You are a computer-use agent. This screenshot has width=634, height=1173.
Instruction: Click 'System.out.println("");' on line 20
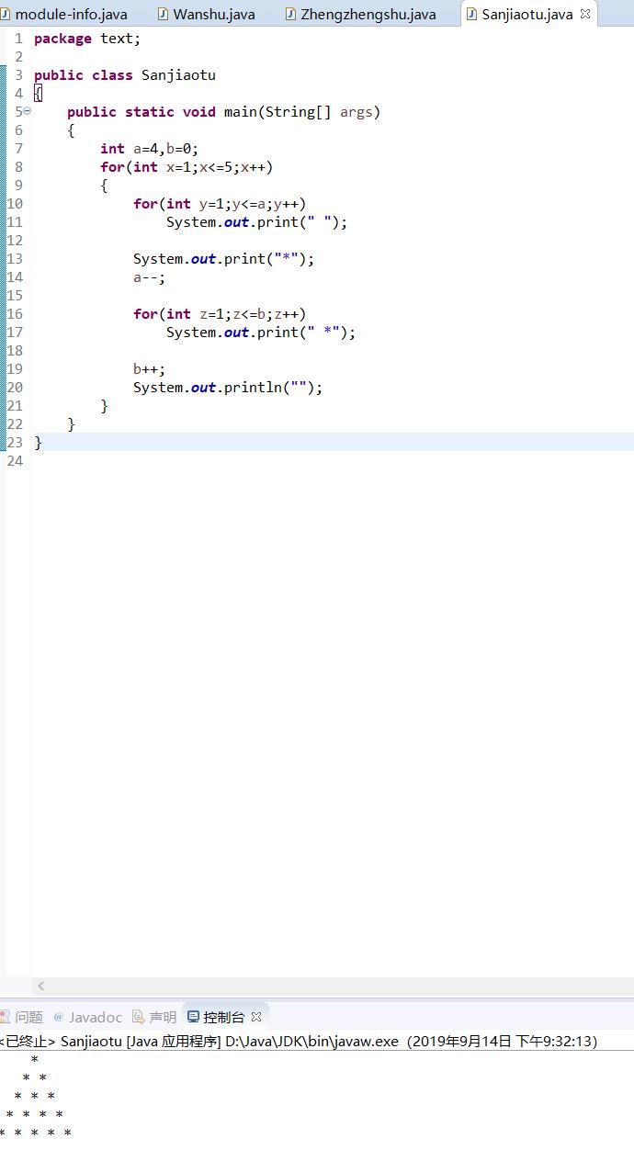[228, 388]
